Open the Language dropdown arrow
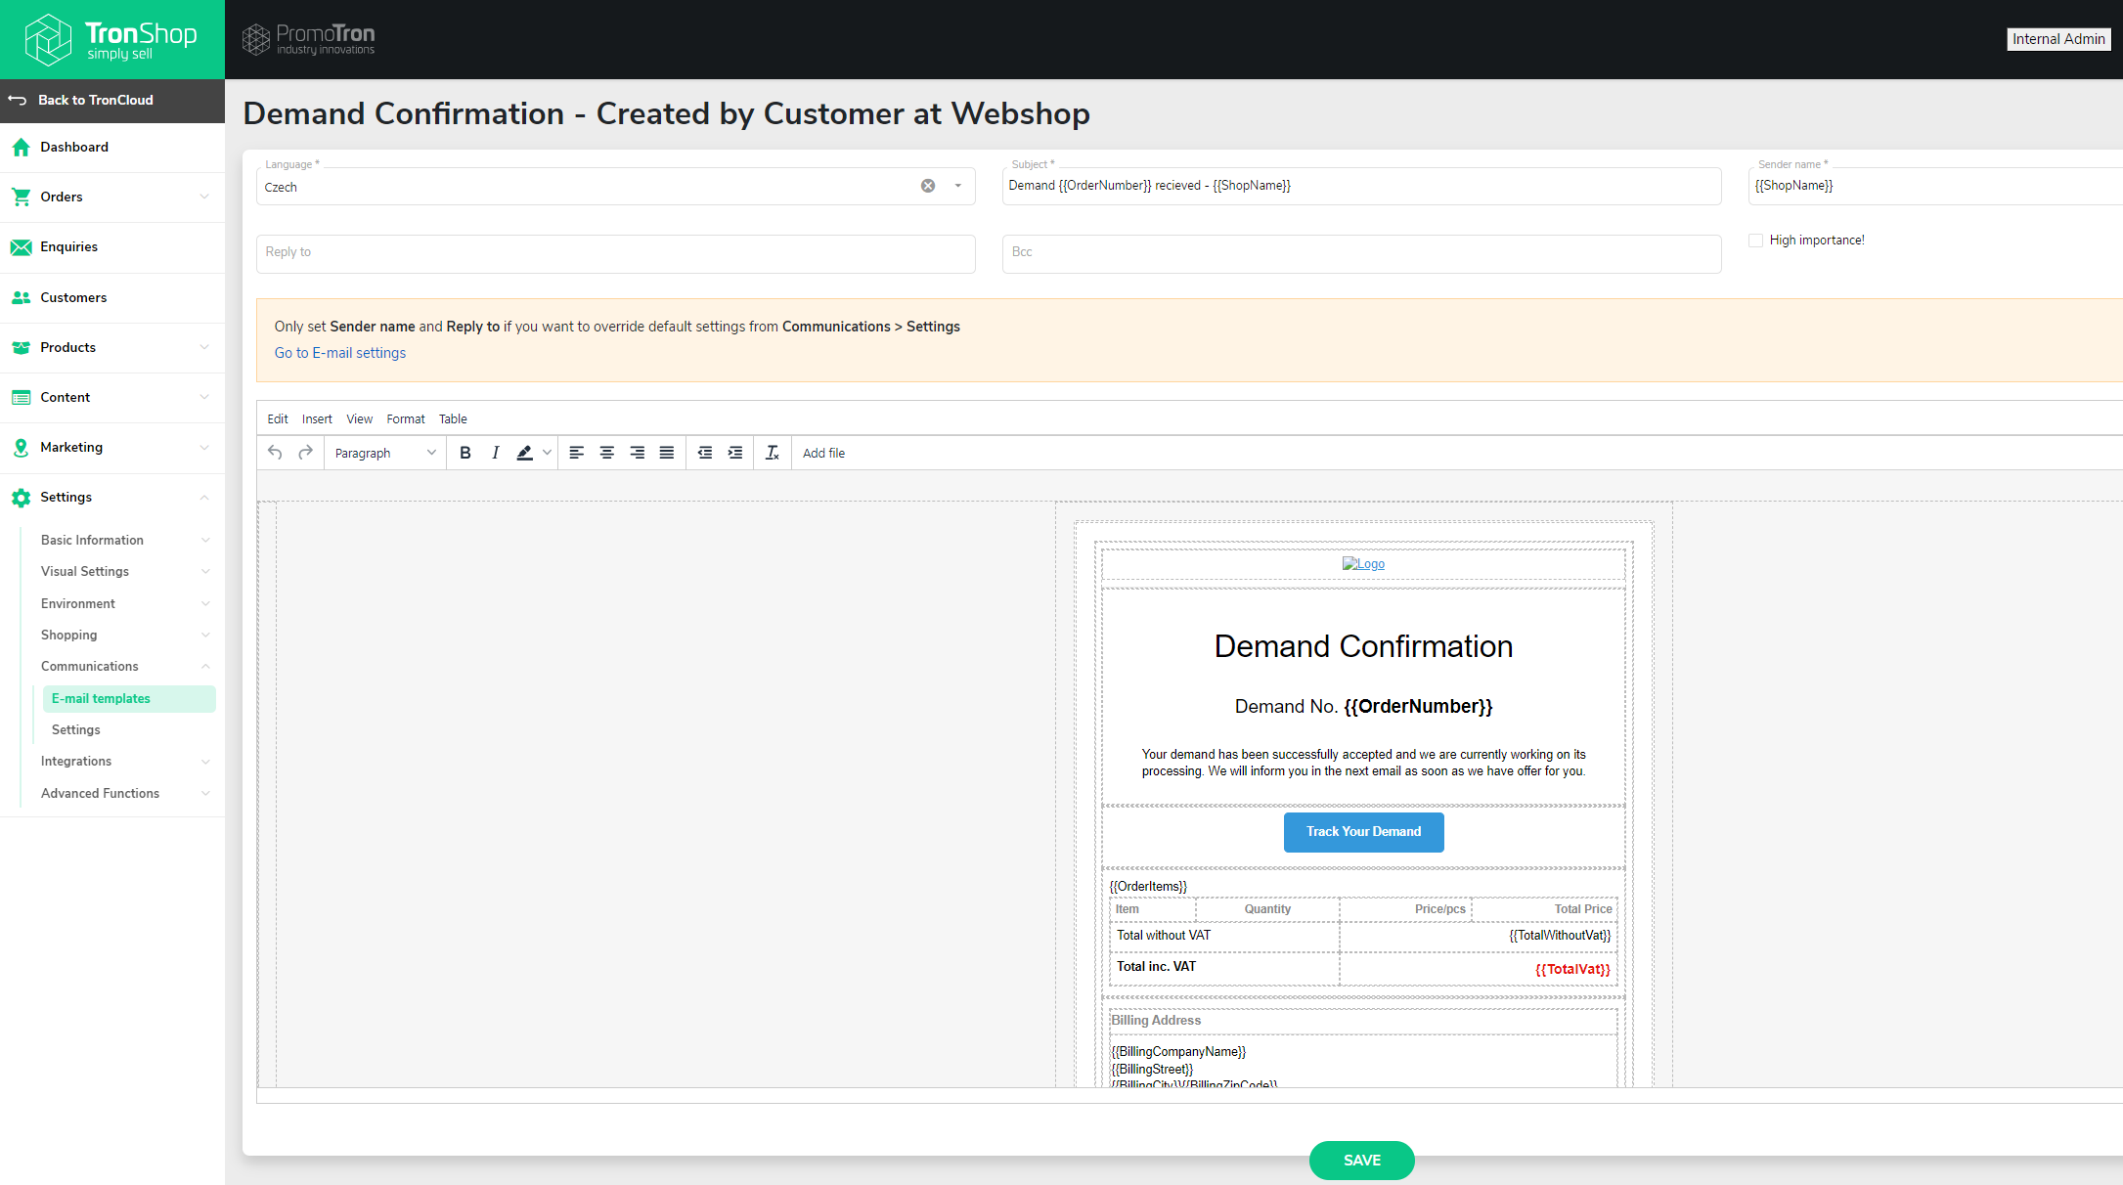Image resolution: width=2123 pixels, height=1185 pixels. tap(958, 186)
